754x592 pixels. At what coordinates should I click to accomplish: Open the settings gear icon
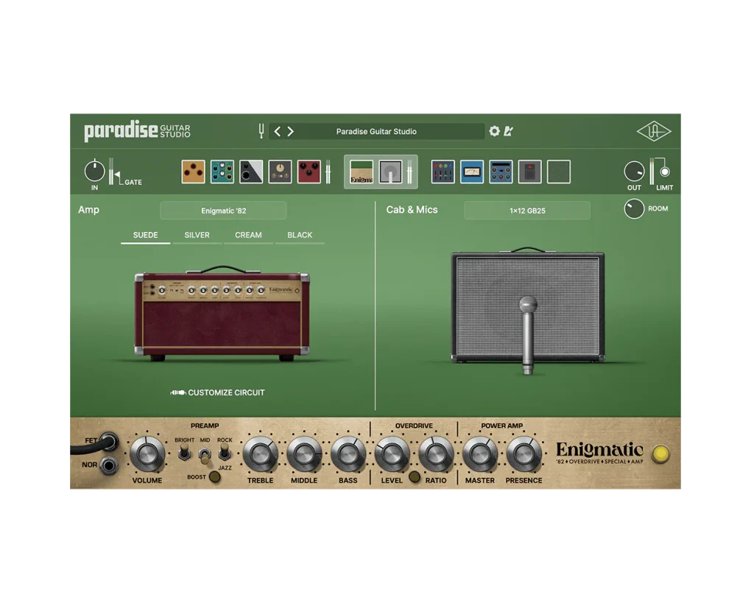tap(495, 130)
